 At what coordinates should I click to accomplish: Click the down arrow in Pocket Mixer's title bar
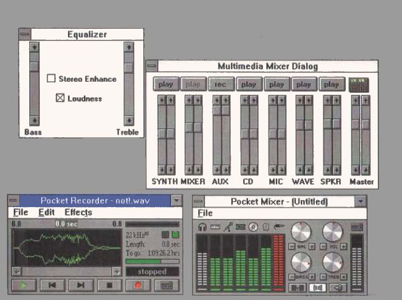click(361, 201)
